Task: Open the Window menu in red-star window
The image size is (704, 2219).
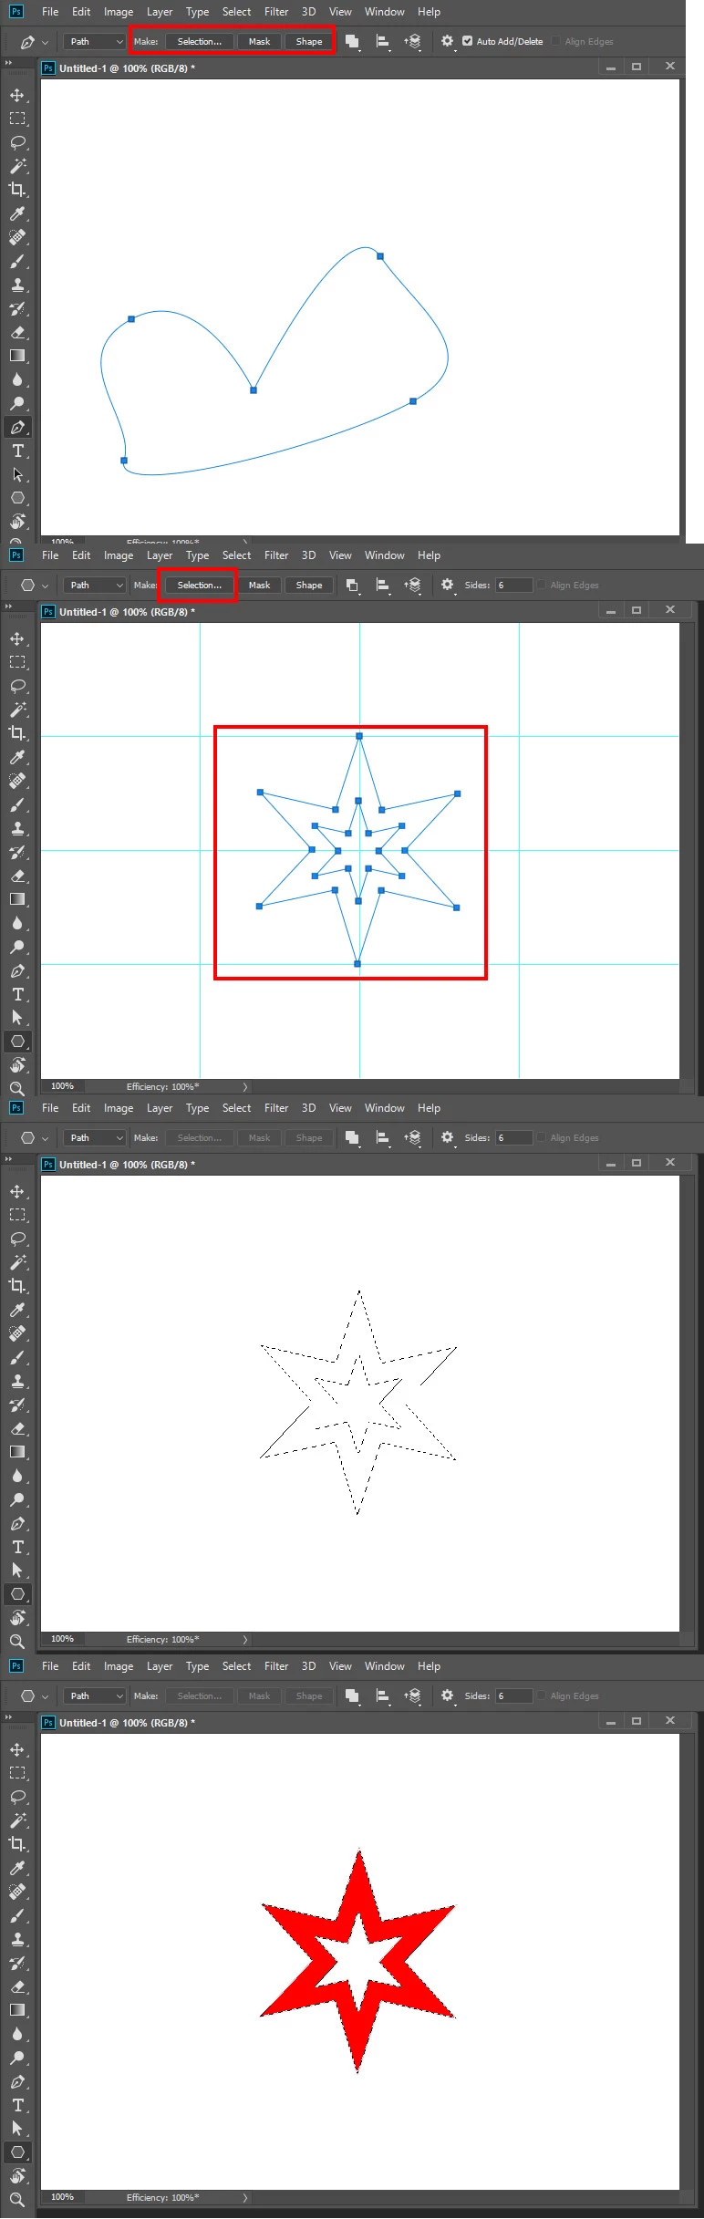Action: tap(385, 1666)
